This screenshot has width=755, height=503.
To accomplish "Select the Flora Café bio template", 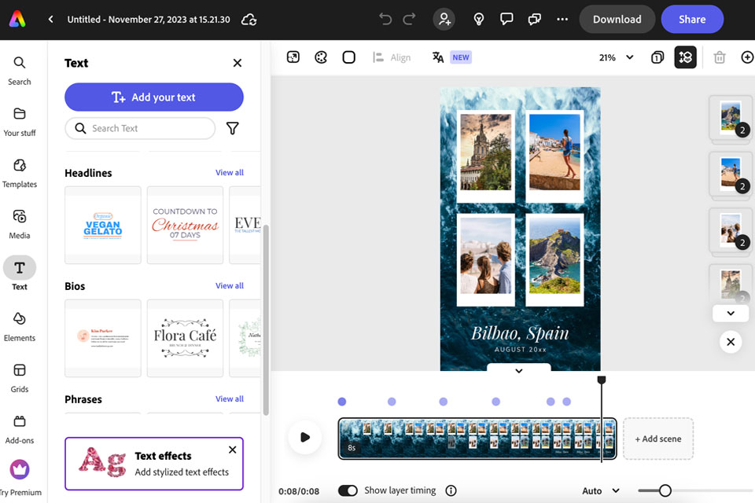I will click(186, 338).
